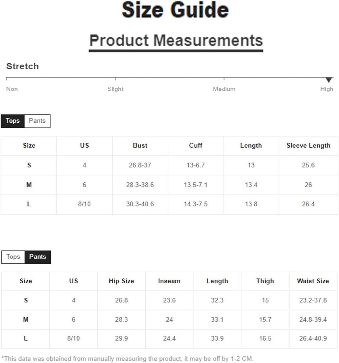Click the High stretch triangle marker

click(329, 80)
